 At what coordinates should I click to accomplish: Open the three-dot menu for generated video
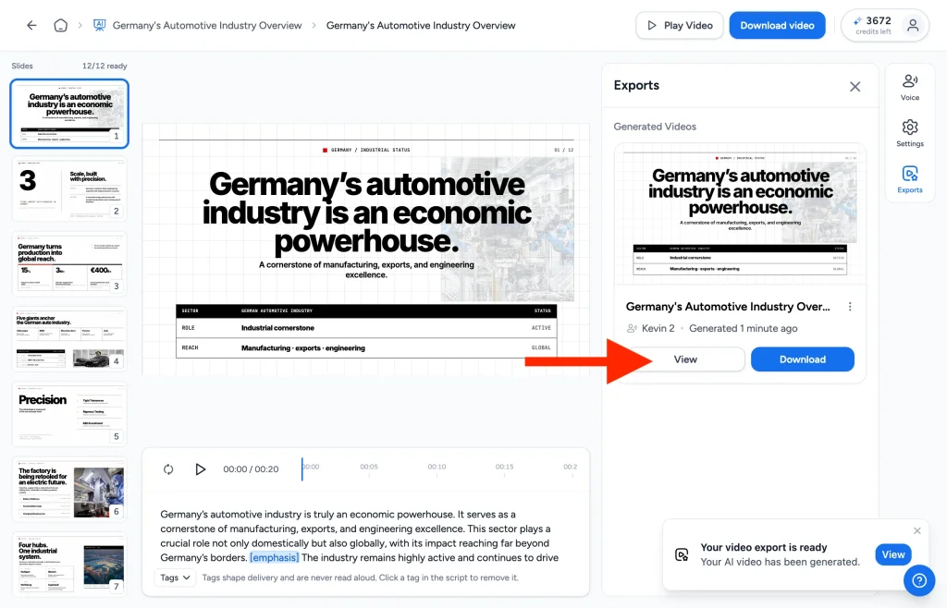tap(850, 307)
